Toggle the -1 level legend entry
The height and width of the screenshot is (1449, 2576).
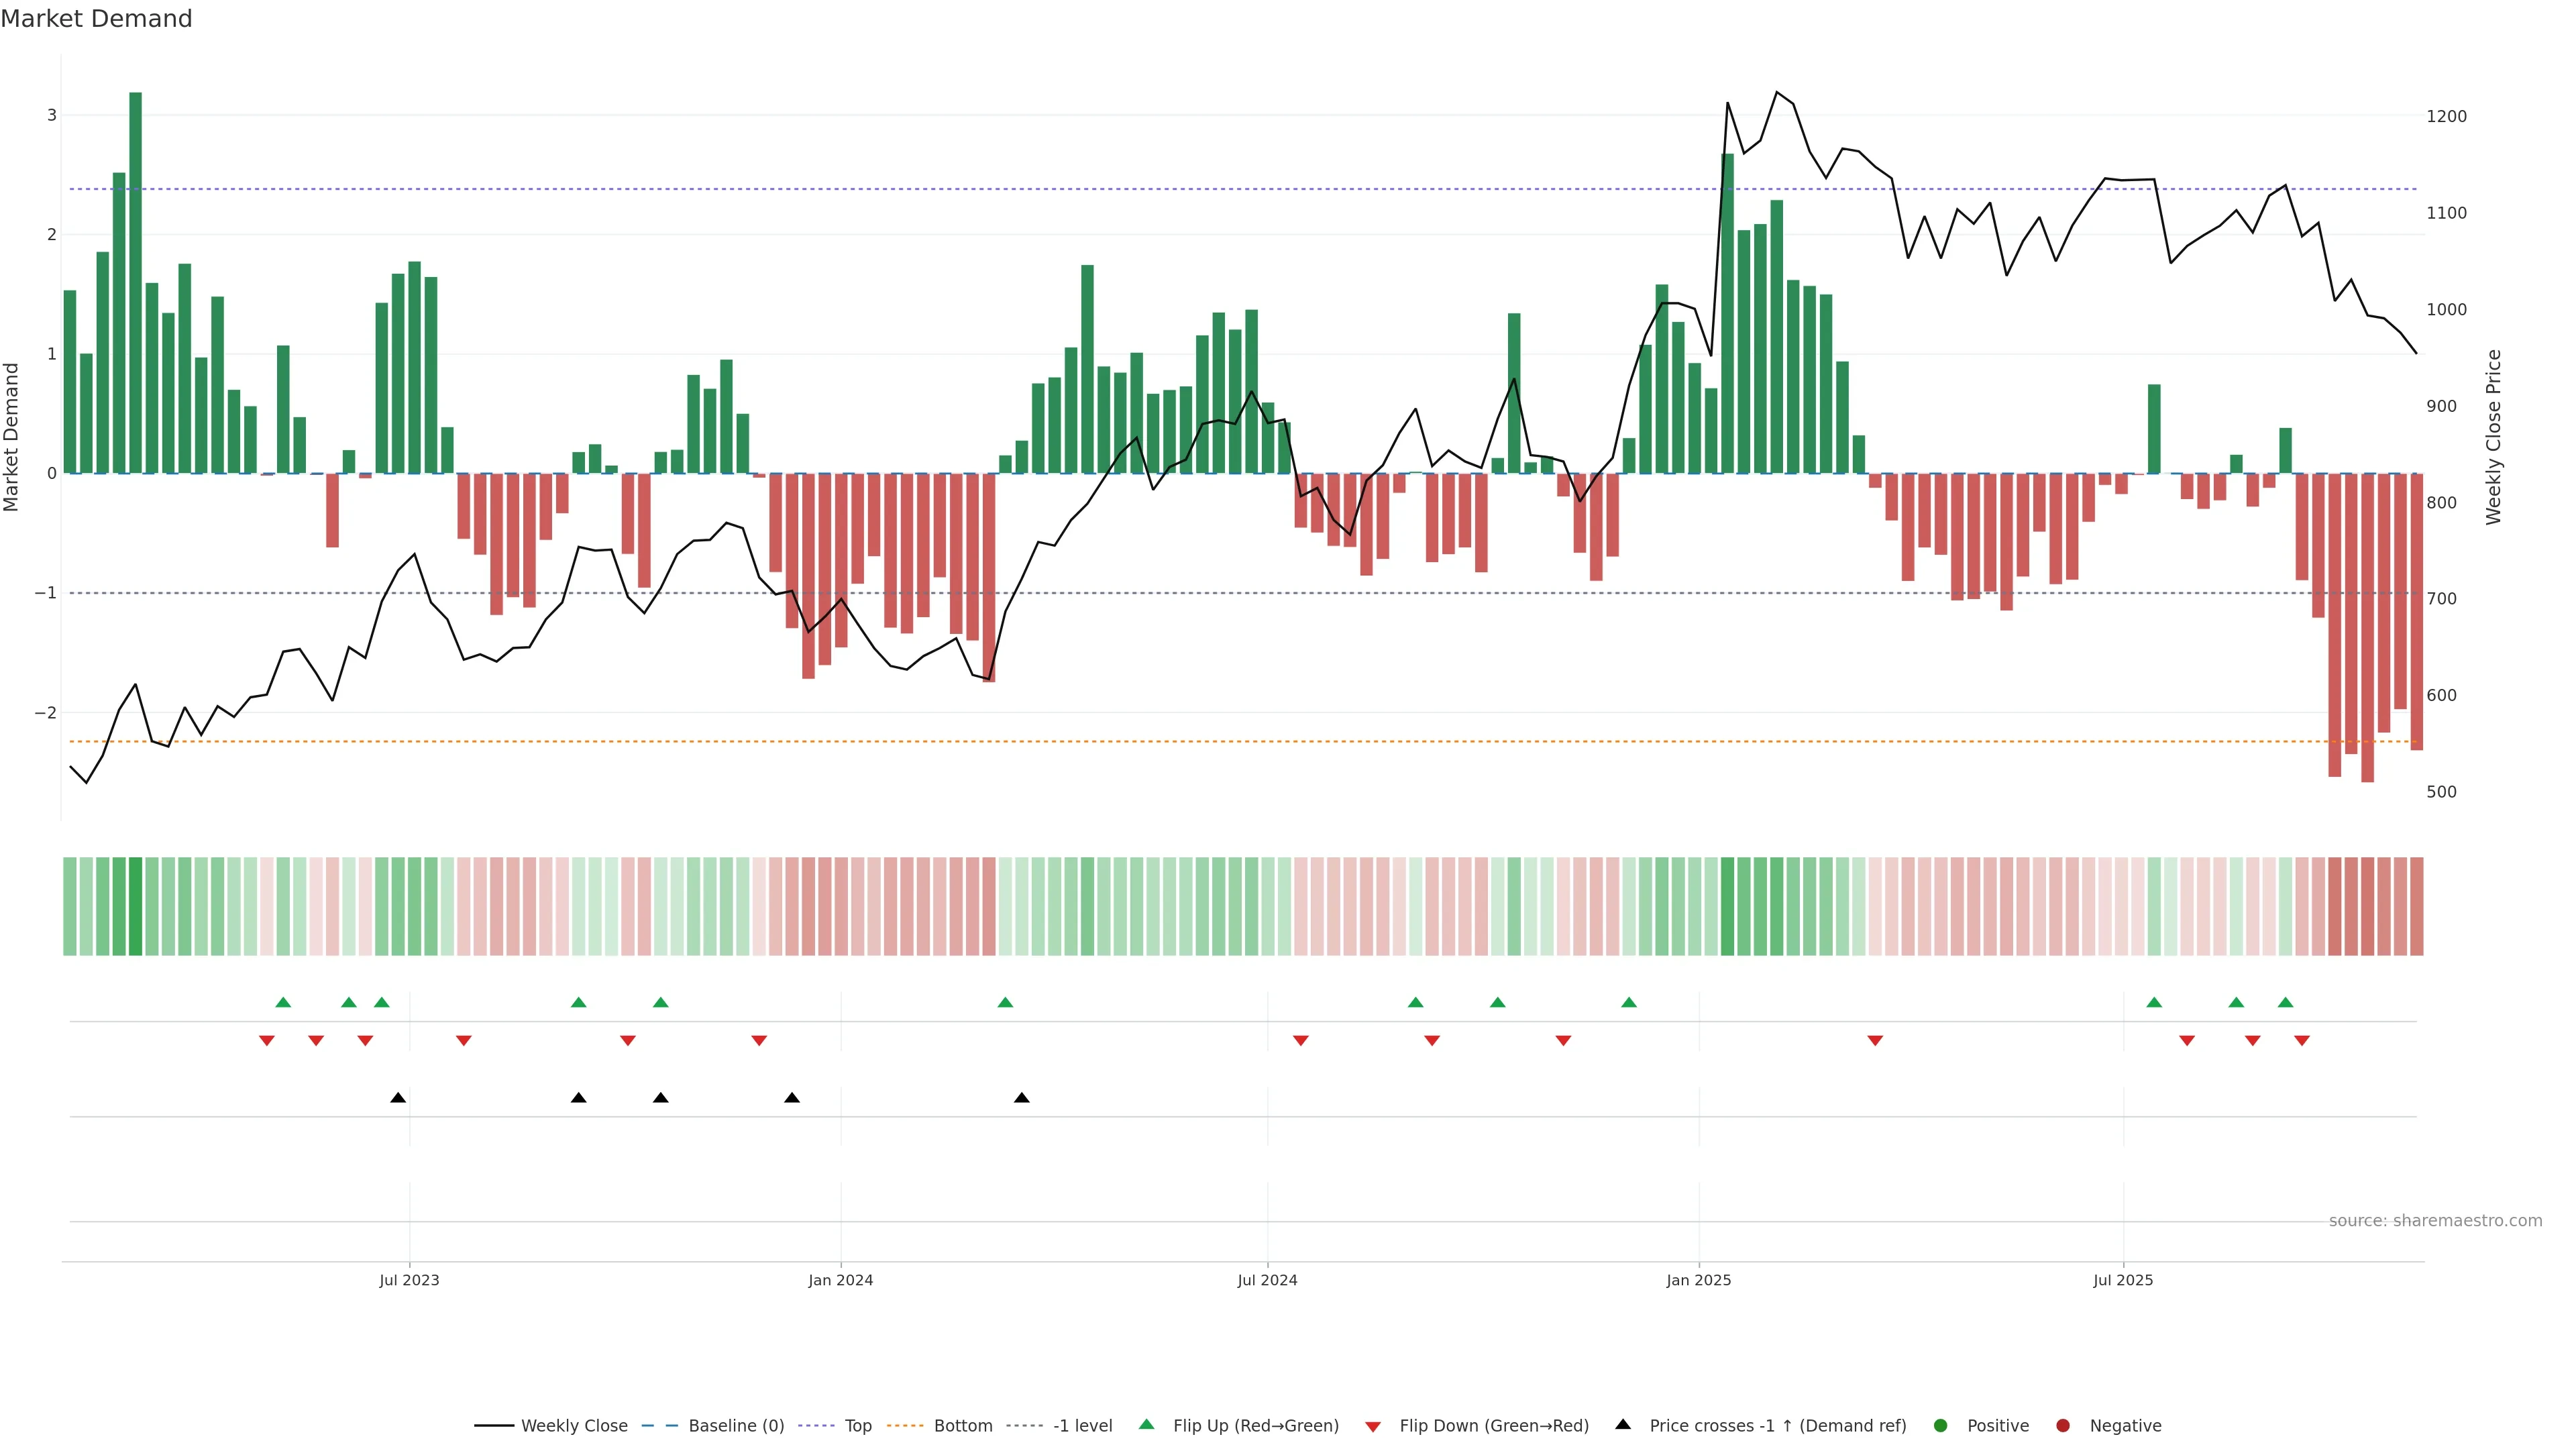pos(1082,1425)
